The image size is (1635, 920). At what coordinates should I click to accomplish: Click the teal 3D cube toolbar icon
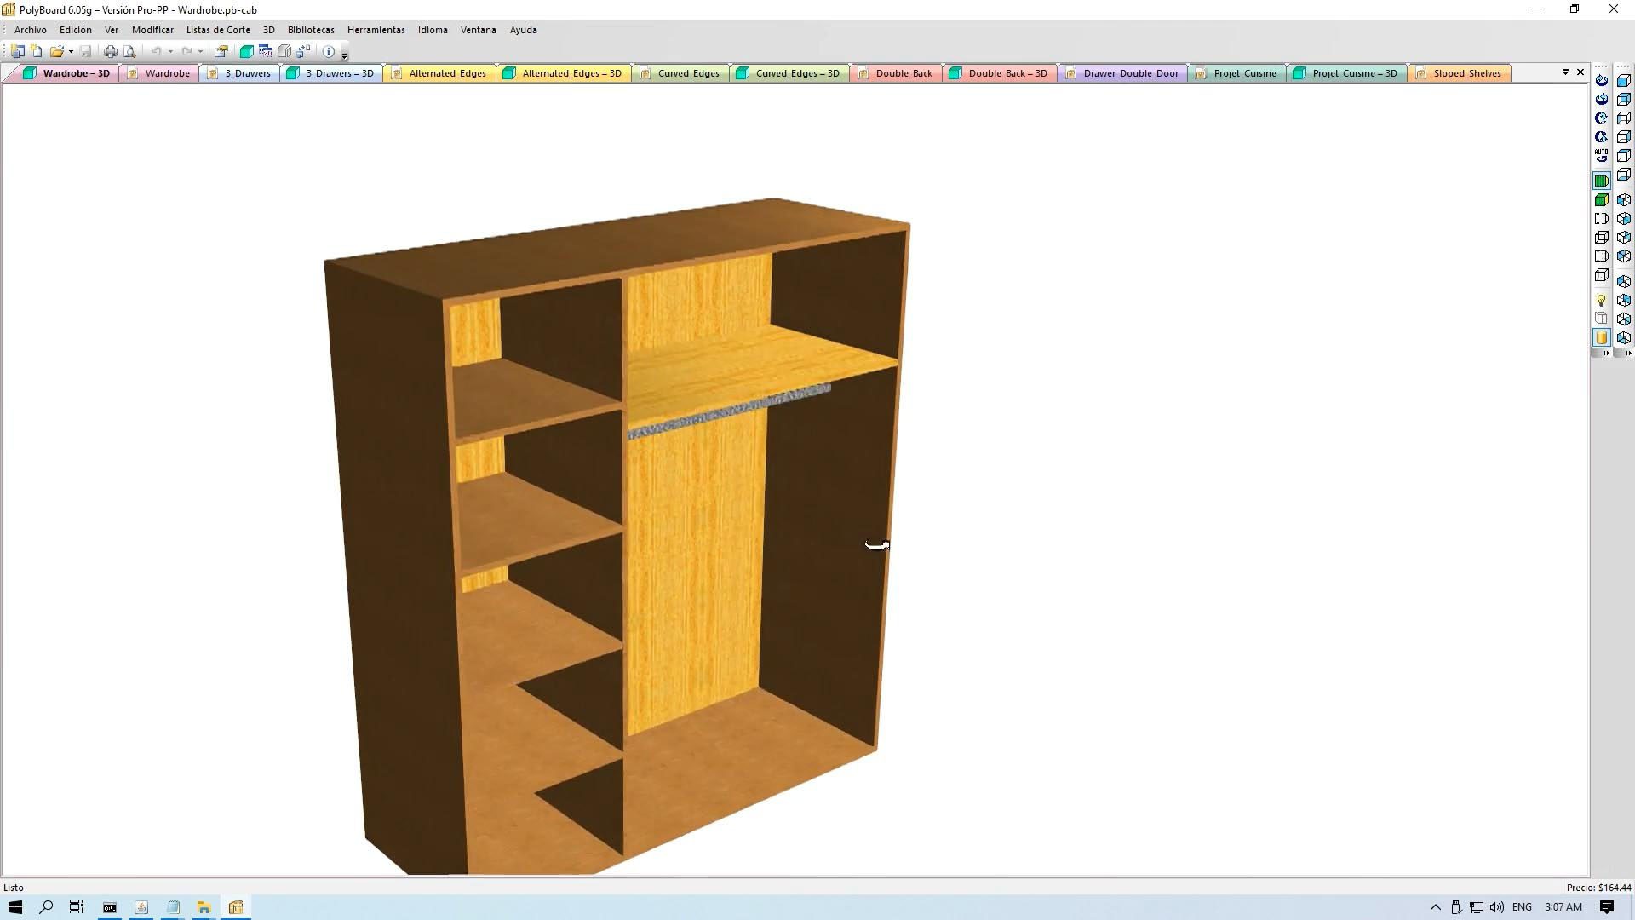(246, 52)
